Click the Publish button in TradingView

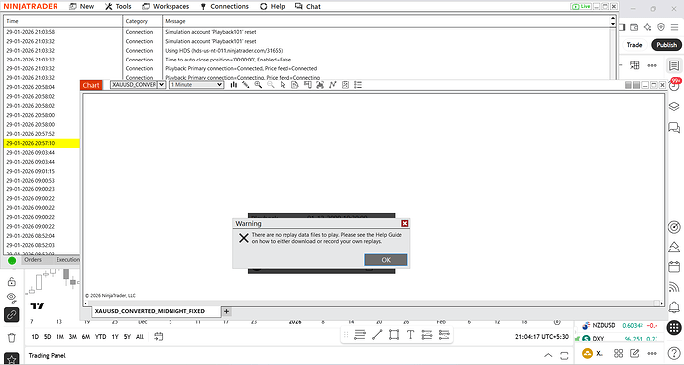tap(666, 45)
